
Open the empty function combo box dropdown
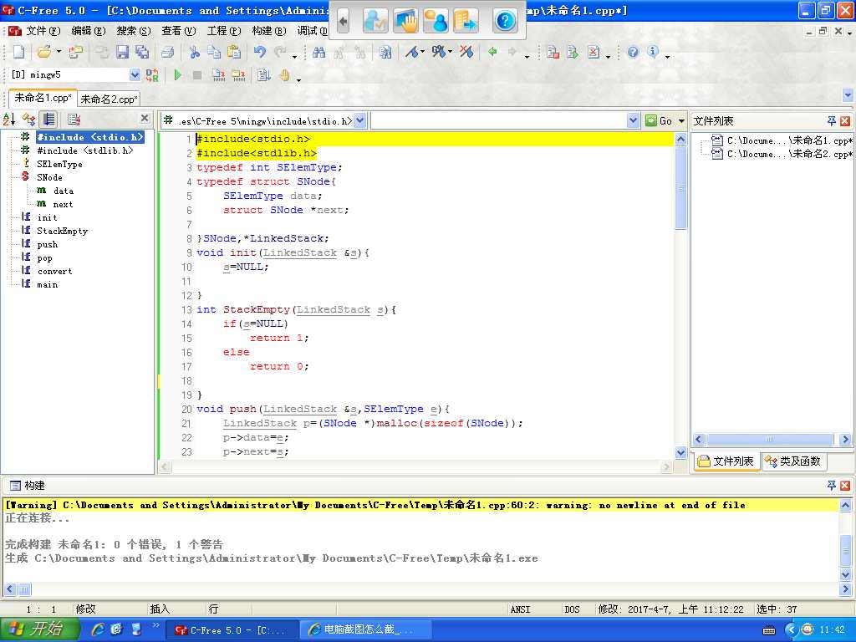pos(633,120)
